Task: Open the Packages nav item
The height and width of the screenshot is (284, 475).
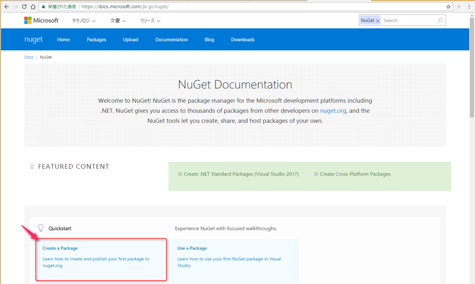Action: 96,40
